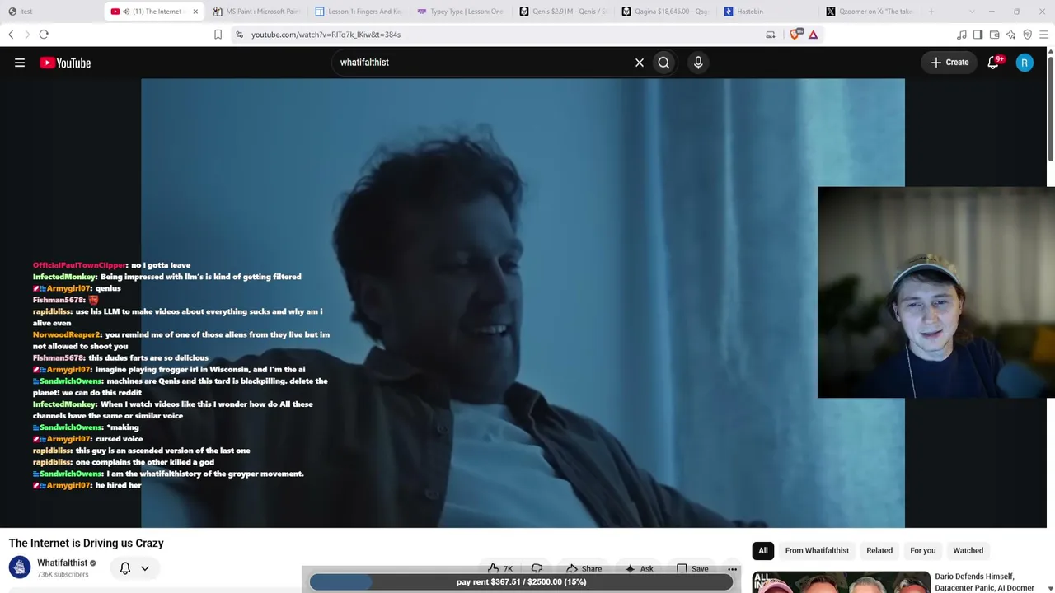Switch to the Qenis $2.91M tab
The width and height of the screenshot is (1055, 593).
point(563,12)
